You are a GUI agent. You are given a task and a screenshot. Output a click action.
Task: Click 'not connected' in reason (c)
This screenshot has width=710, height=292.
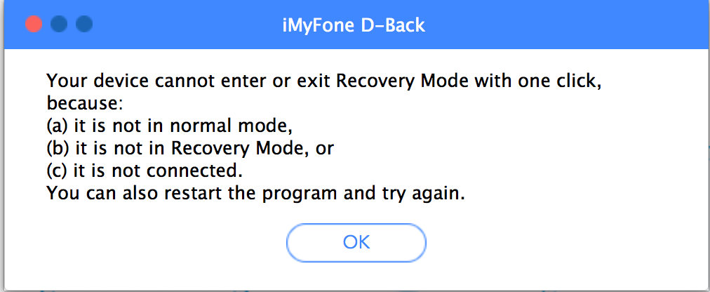pos(192,172)
